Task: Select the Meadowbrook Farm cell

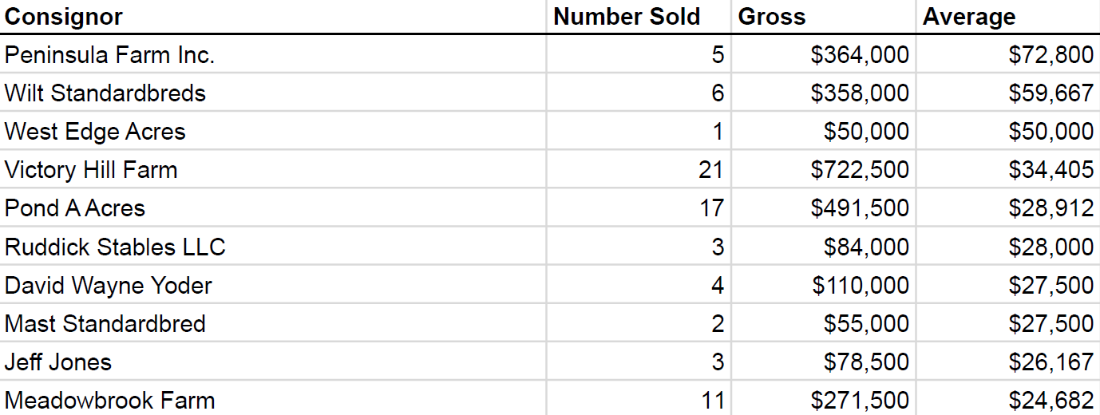Action: (x=273, y=398)
